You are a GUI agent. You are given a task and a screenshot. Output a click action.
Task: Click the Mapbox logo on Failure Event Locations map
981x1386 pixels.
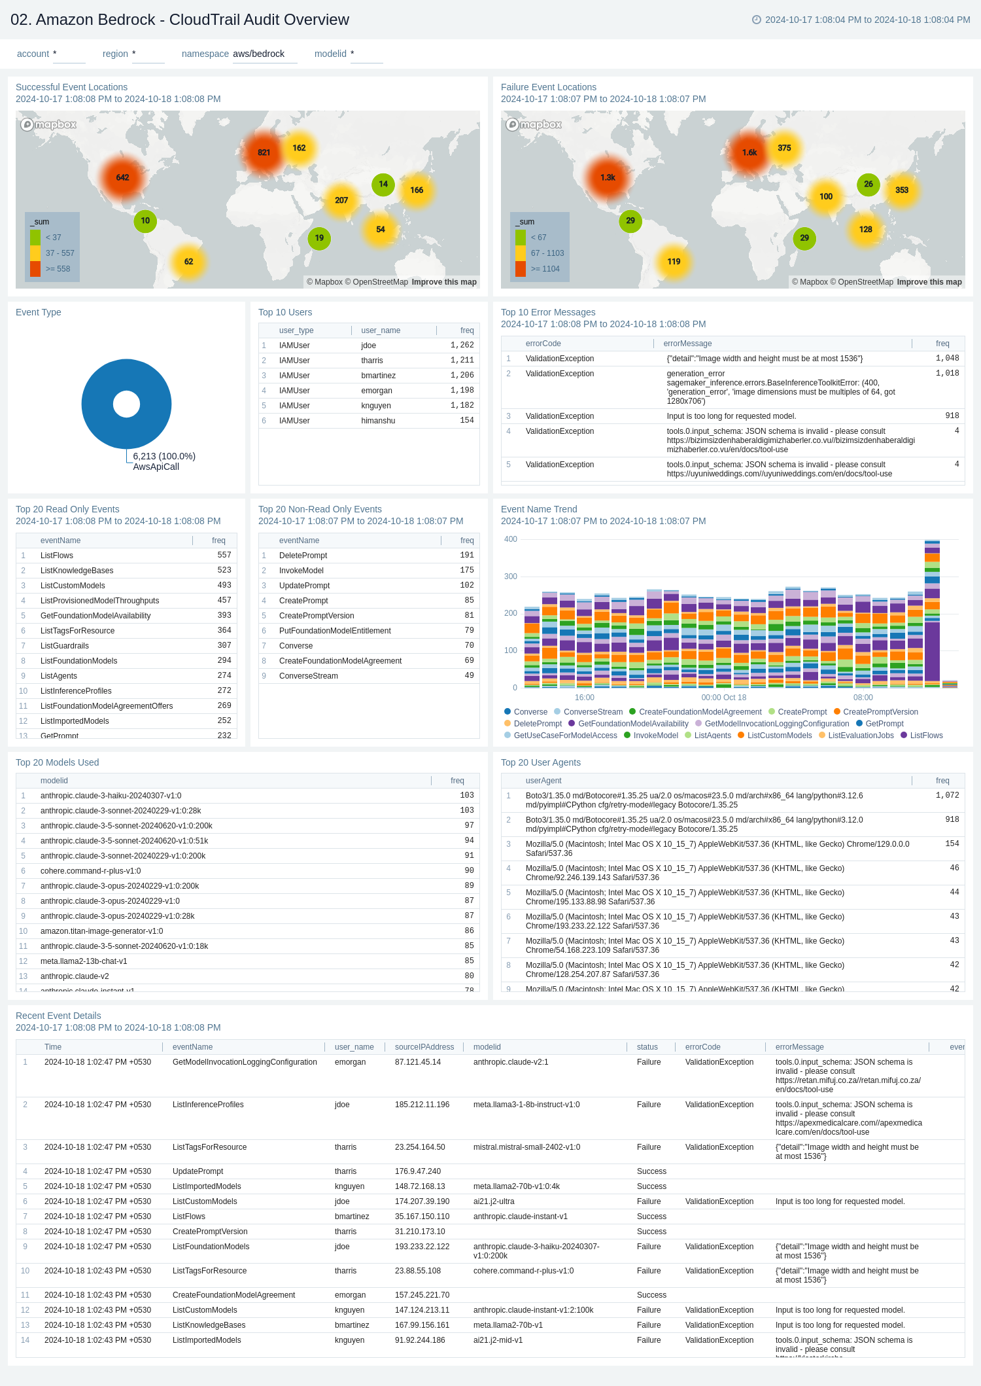tap(534, 124)
